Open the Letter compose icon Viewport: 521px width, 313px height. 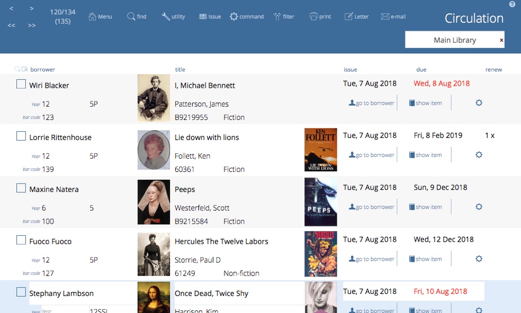tap(348, 16)
